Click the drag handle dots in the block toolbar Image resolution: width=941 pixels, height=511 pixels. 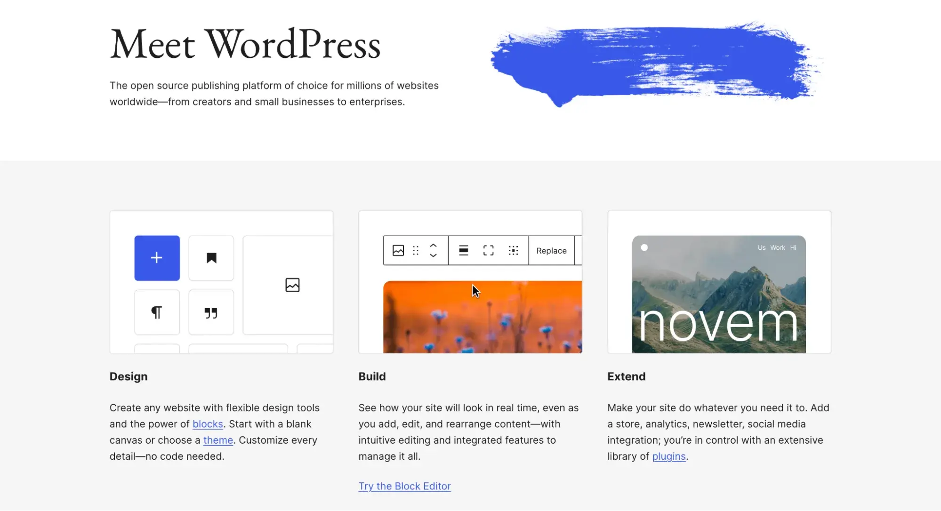coord(415,250)
